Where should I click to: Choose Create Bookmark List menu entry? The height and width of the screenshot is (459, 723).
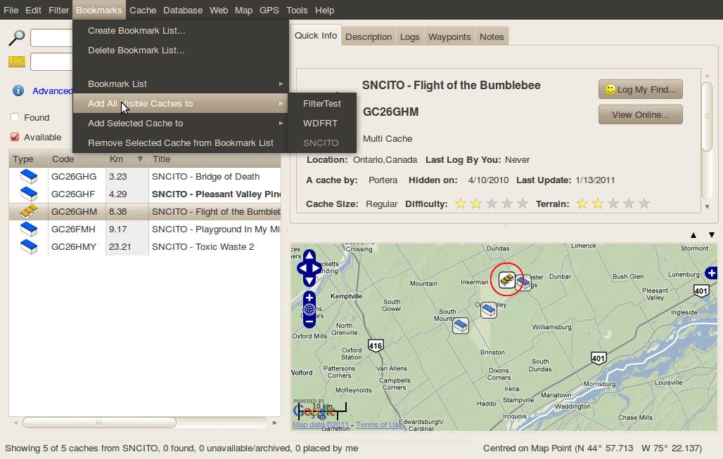click(x=180, y=30)
